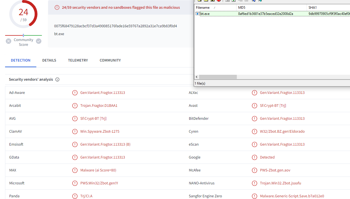
Task: Click the scrollbar left arrow in HashMyFiles
Action: click(x=197, y=77)
